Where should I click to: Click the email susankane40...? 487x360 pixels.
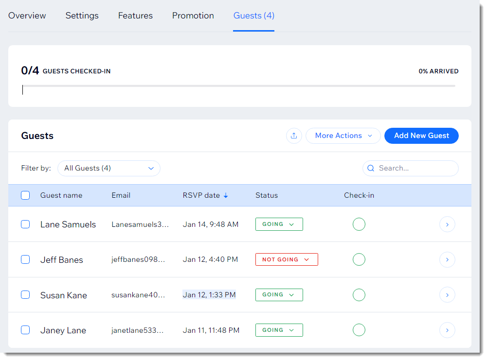pos(138,295)
